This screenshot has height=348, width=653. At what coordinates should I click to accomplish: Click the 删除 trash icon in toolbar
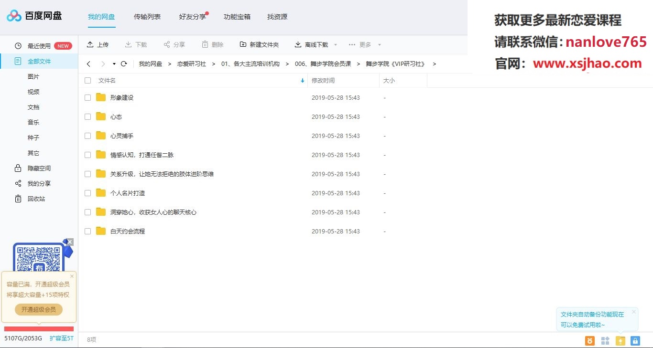point(205,44)
